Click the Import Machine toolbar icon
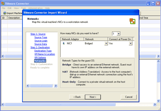Viewport: 161px width, 111px height. [5, 13]
